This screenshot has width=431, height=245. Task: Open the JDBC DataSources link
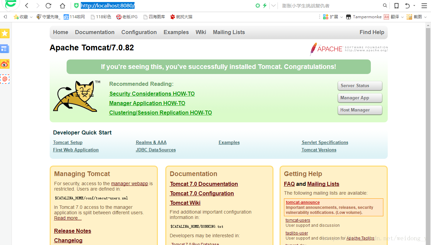156,150
